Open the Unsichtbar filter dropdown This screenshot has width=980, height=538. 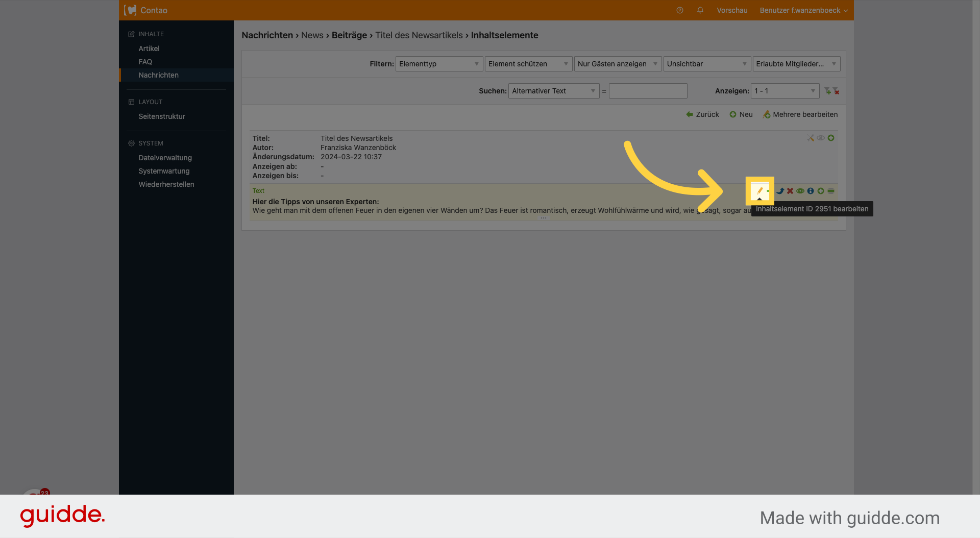pyautogui.click(x=707, y=64)
